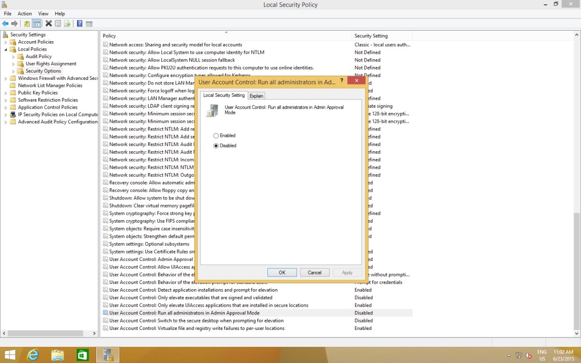
Task: Sort by the Security Setting column header
Action: [x=382, y=36]
